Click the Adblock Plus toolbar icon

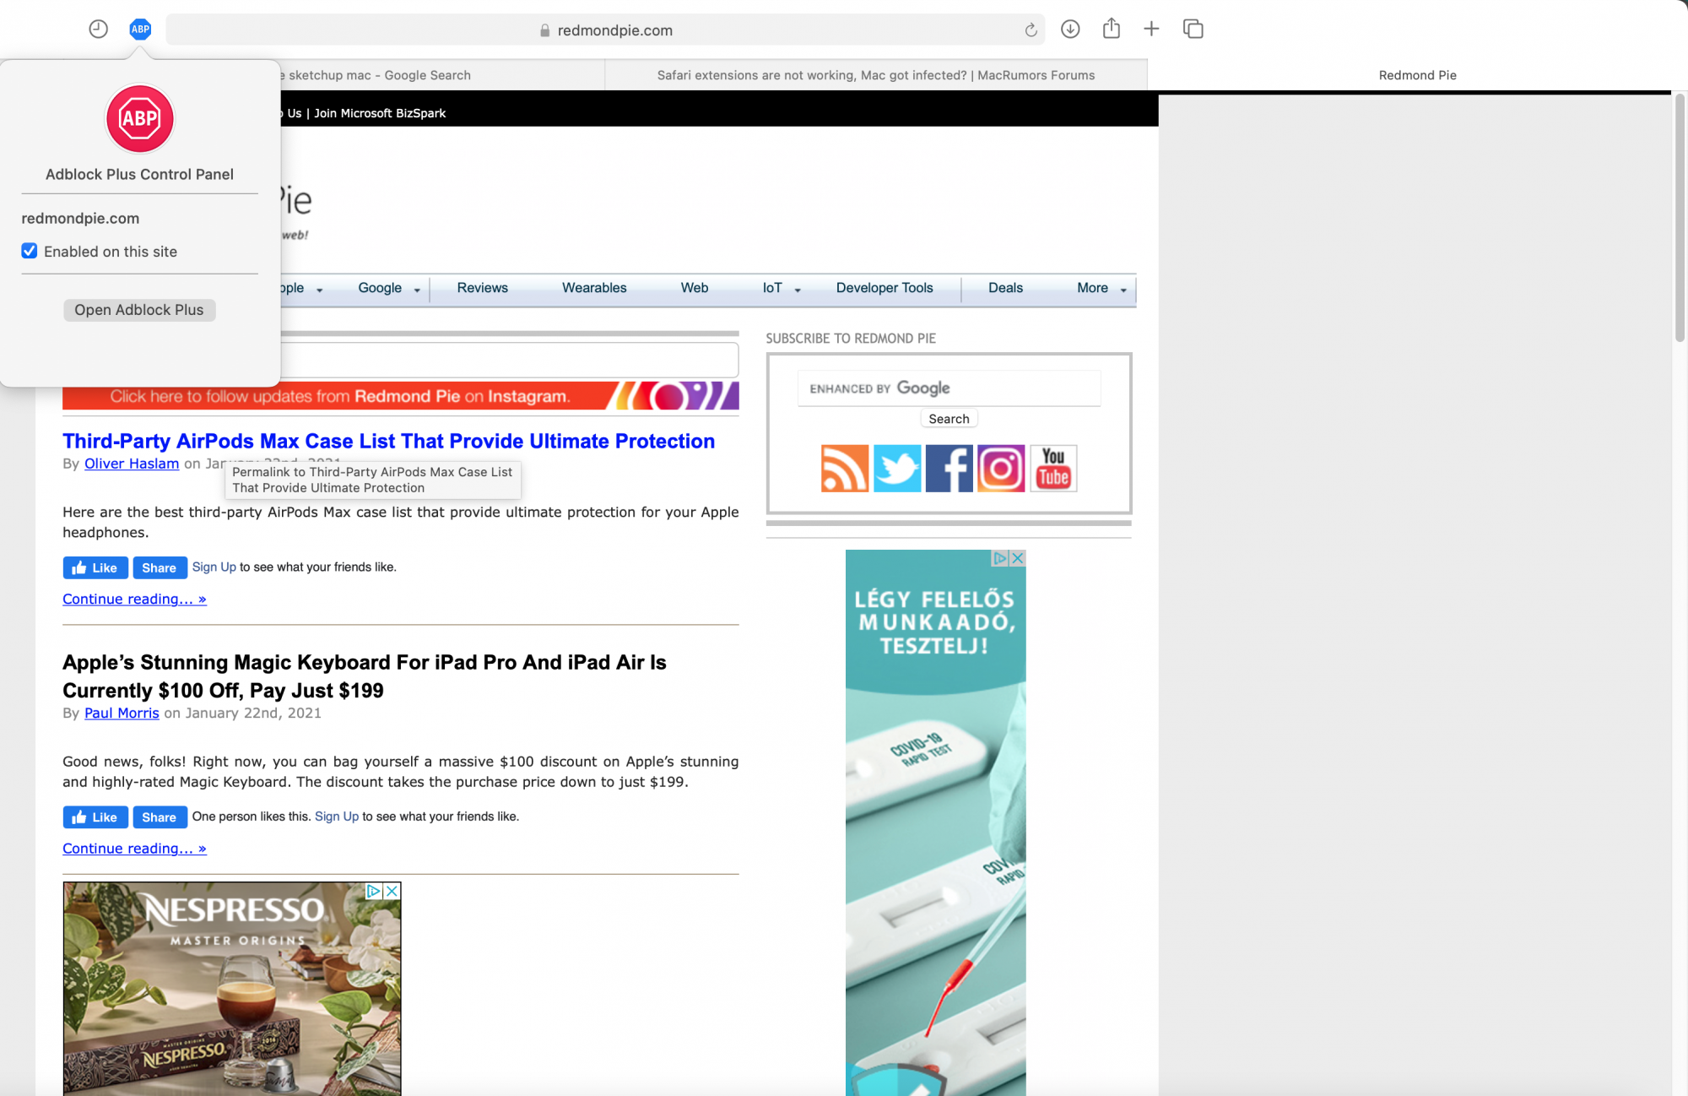(x=140, y=30)
